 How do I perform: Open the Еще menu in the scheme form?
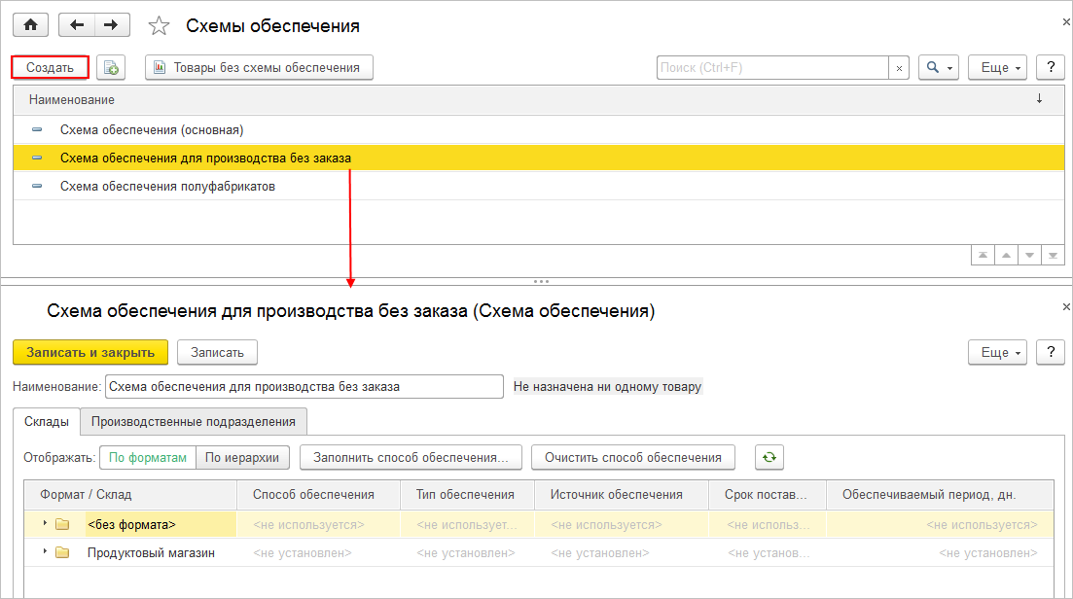997,352
